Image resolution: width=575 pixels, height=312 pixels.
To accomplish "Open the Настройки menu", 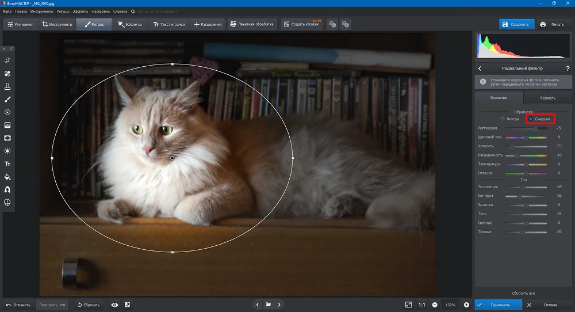I will coord(101,12).
